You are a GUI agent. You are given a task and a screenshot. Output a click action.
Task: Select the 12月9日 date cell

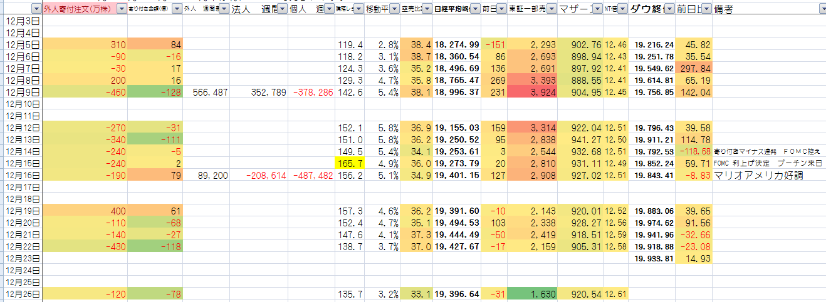coord(22,92)
